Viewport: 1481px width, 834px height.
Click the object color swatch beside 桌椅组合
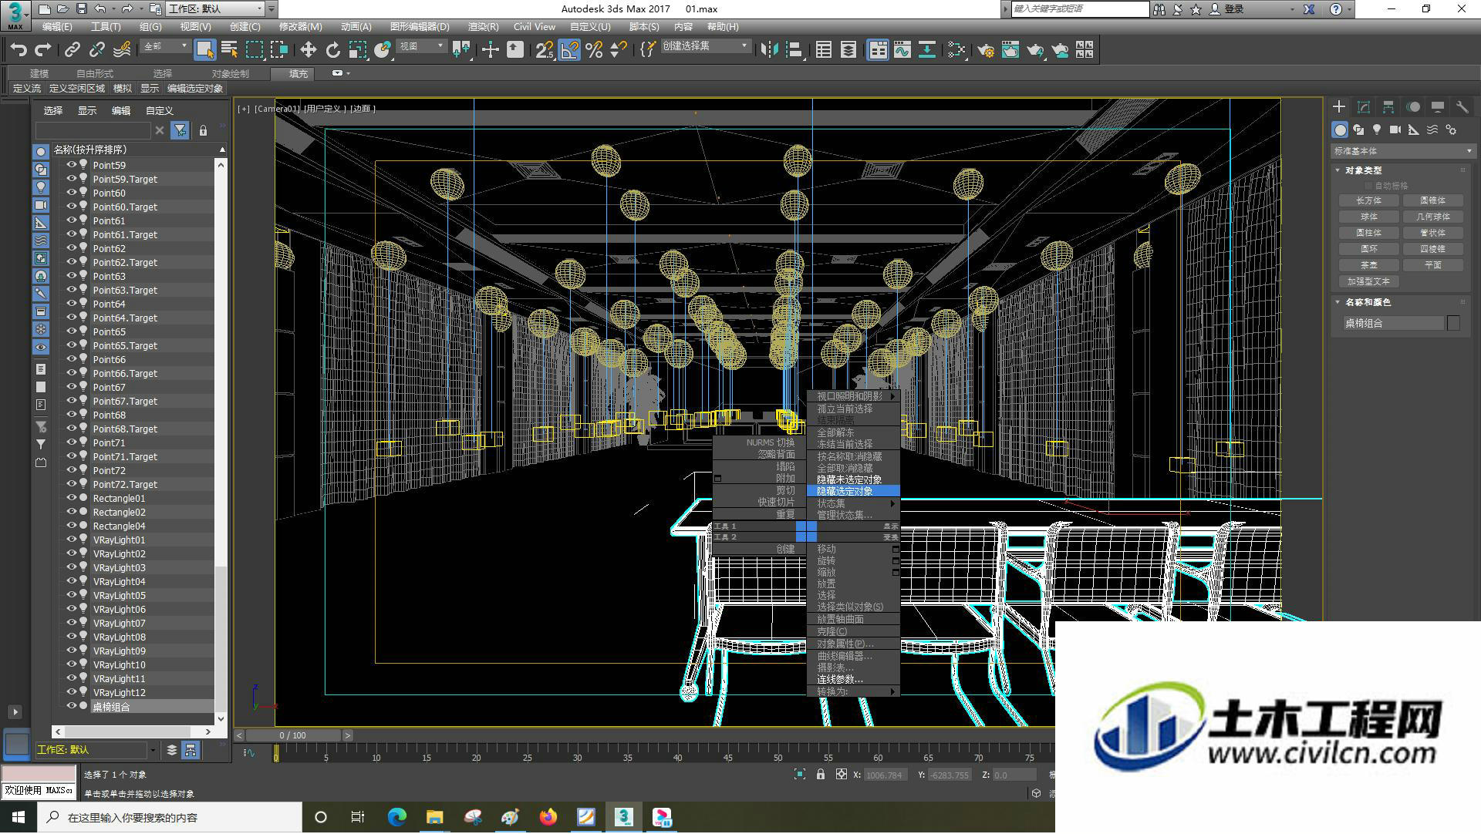[1454, 323]
